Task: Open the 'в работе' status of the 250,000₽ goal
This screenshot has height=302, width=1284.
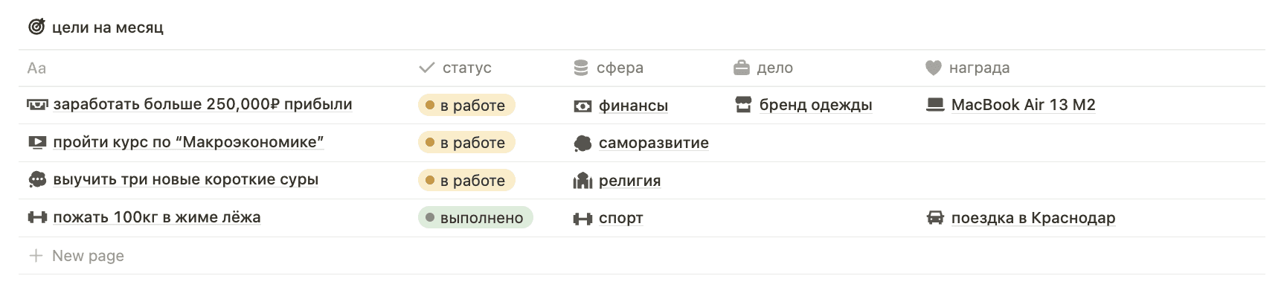Action: [x=466, y=106]
